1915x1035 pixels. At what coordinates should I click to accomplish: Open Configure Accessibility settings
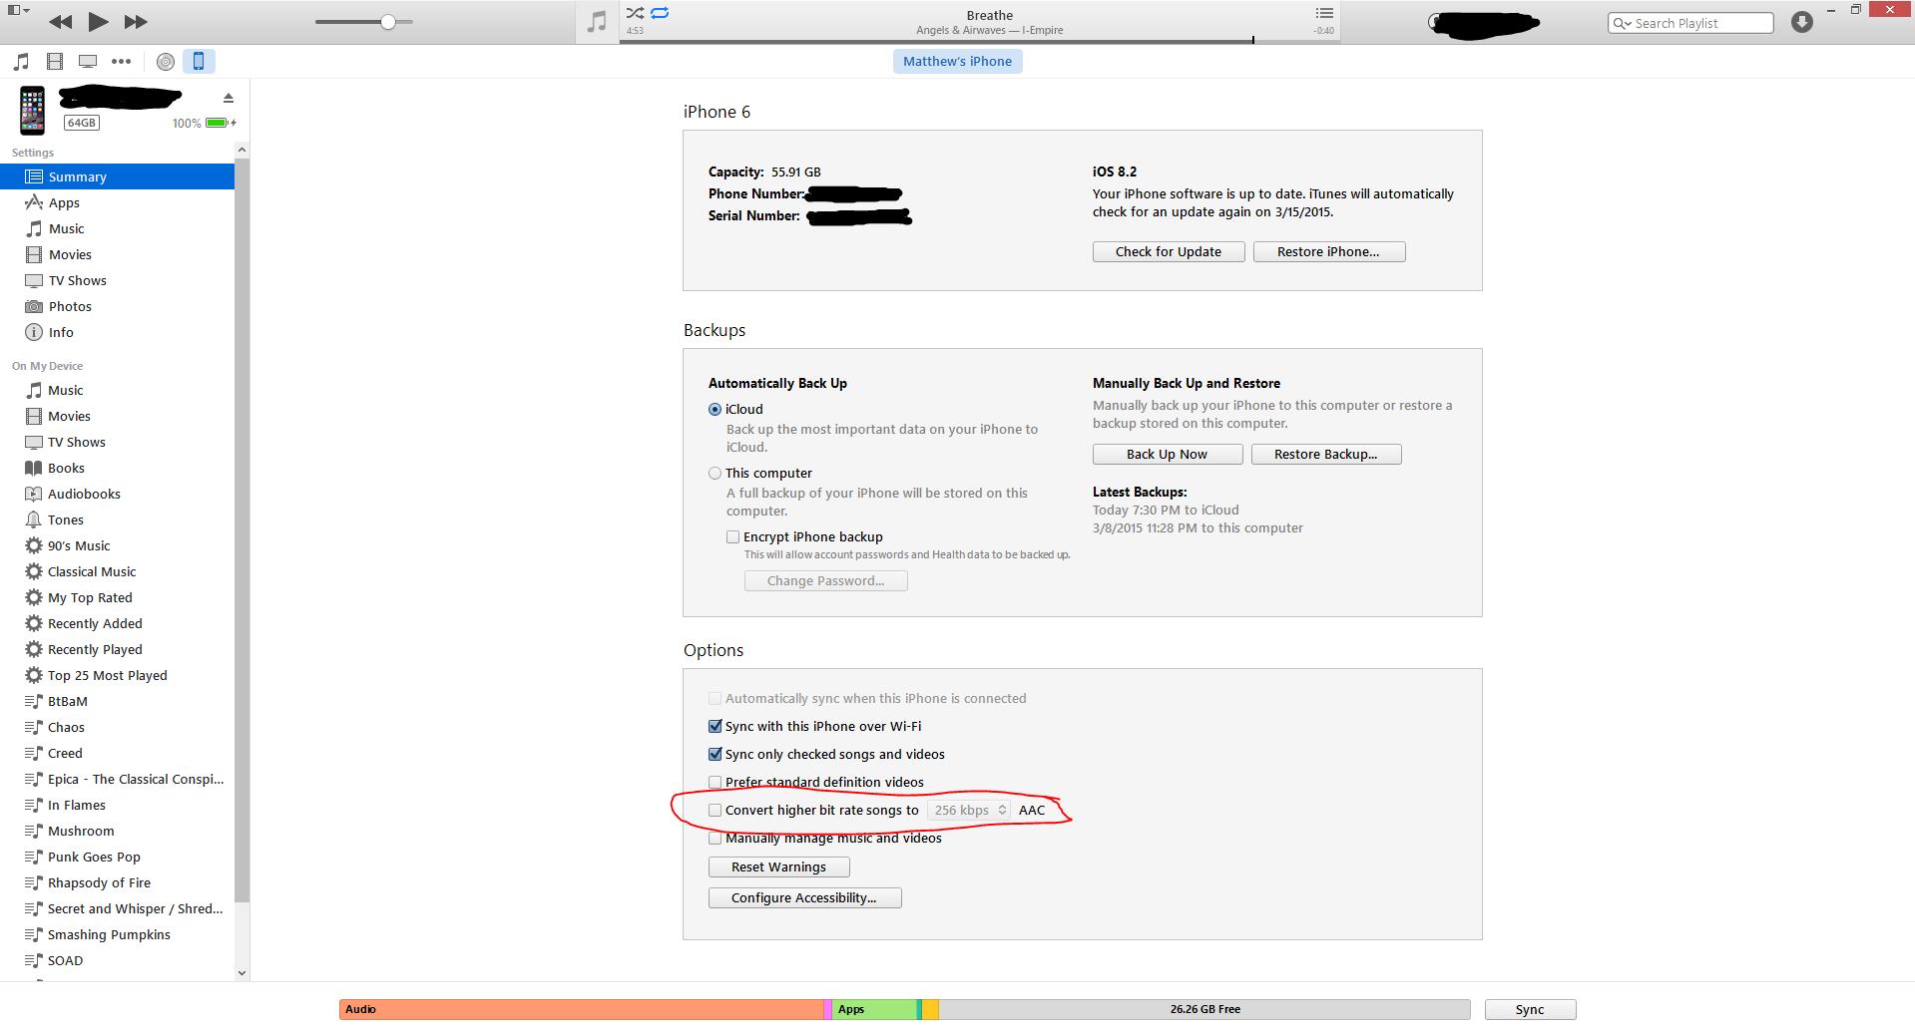click(805, 898)
